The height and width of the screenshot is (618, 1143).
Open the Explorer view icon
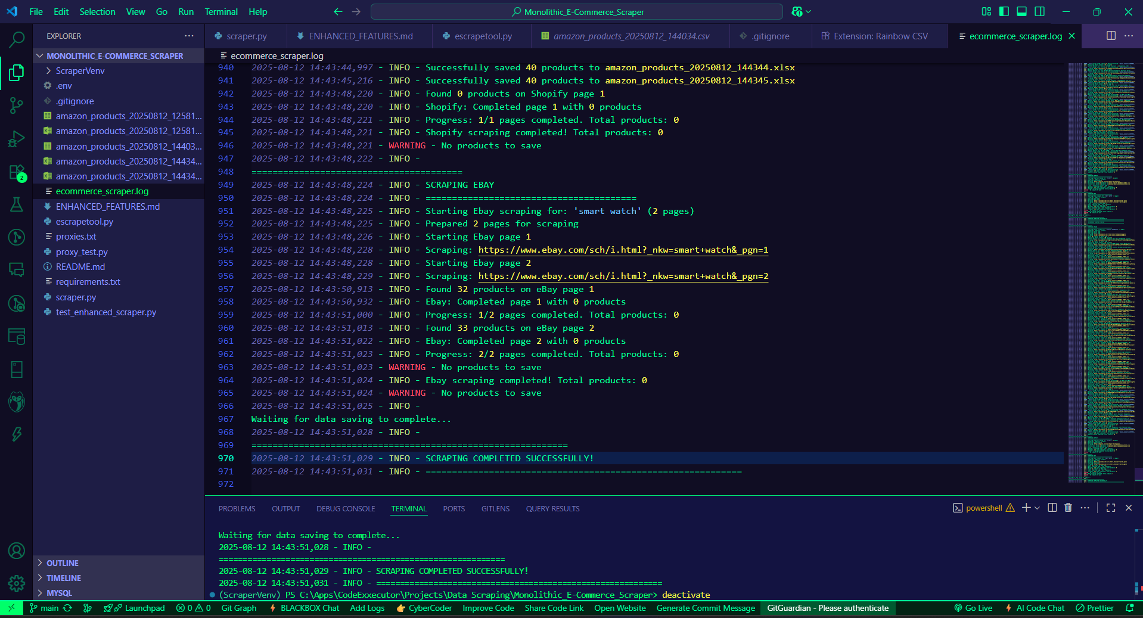17,73
